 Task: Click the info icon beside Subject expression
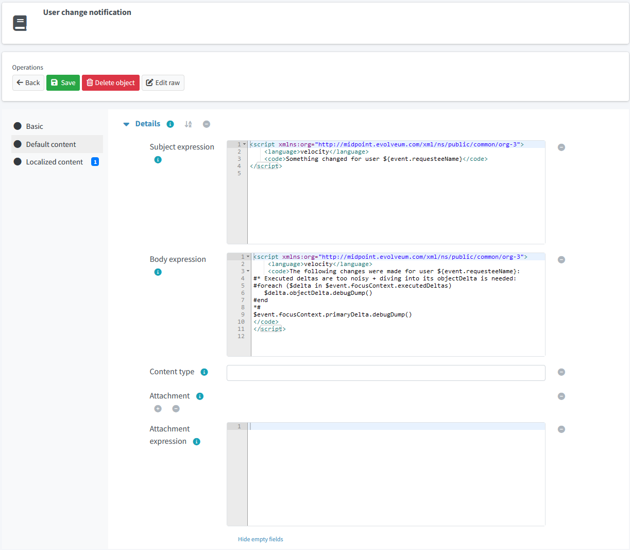point(158,159)
